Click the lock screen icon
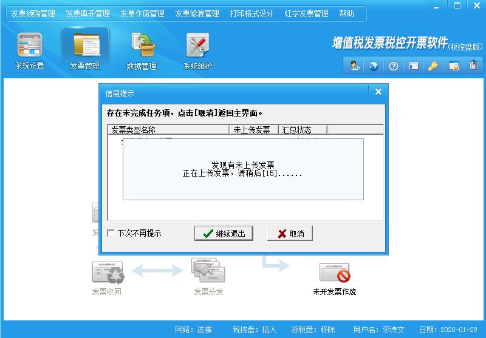The width and height of the screenshot is (486, 338). click(453, 66)
